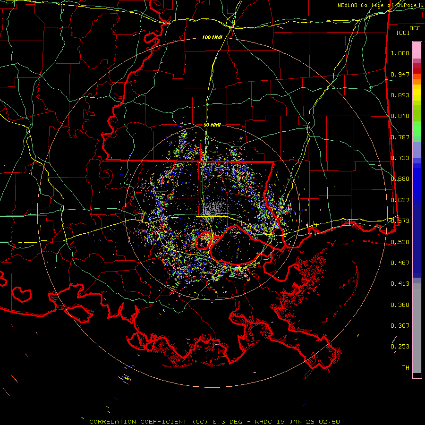Select the 0.840 scale value
Viewport: 425px width, 425px height.
pyautogui.click(x=400, y=116)
